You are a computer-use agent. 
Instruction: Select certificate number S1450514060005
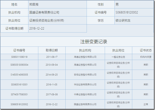click(x=19, y=75)
